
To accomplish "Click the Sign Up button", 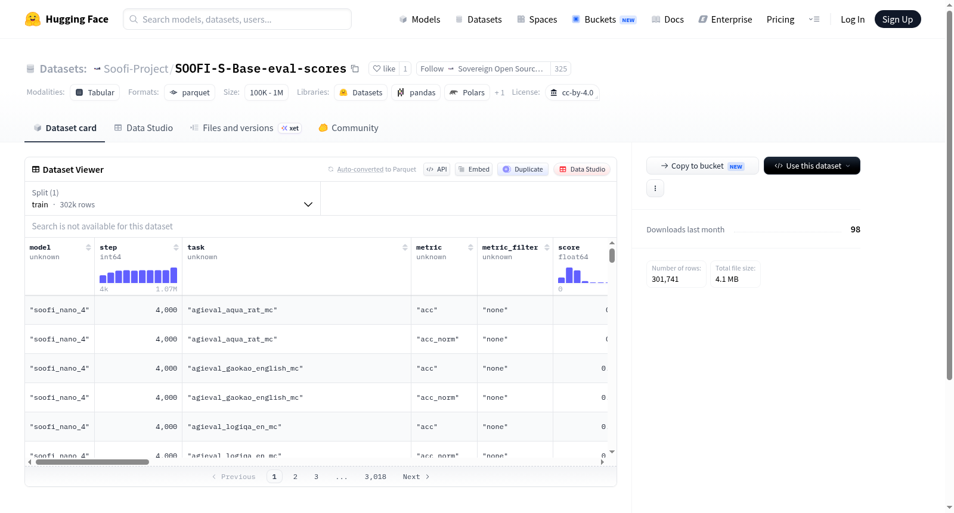I will pyautogui.click(x=898, y=19).
